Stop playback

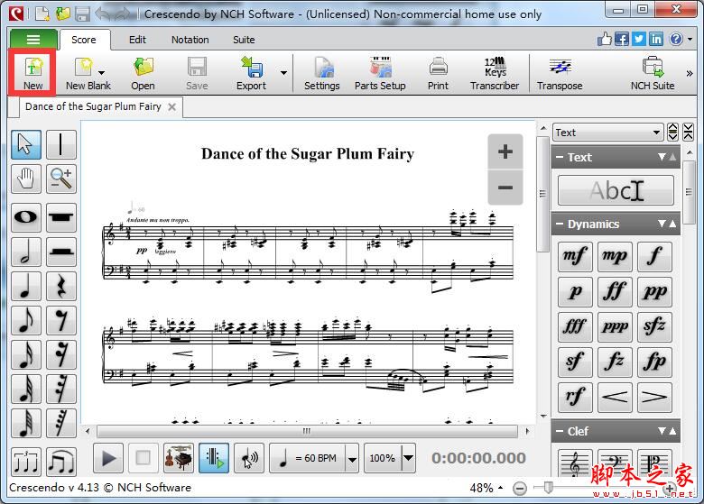144,458
